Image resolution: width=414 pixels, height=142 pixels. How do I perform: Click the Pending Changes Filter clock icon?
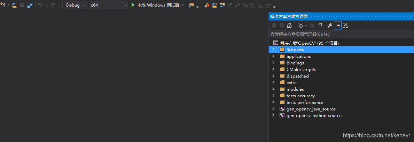click(x=300, y=26)
